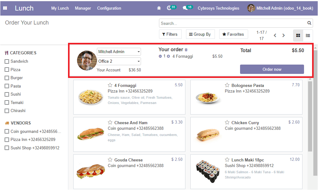Favorite star for 4 Formaggi

[110, 85]
